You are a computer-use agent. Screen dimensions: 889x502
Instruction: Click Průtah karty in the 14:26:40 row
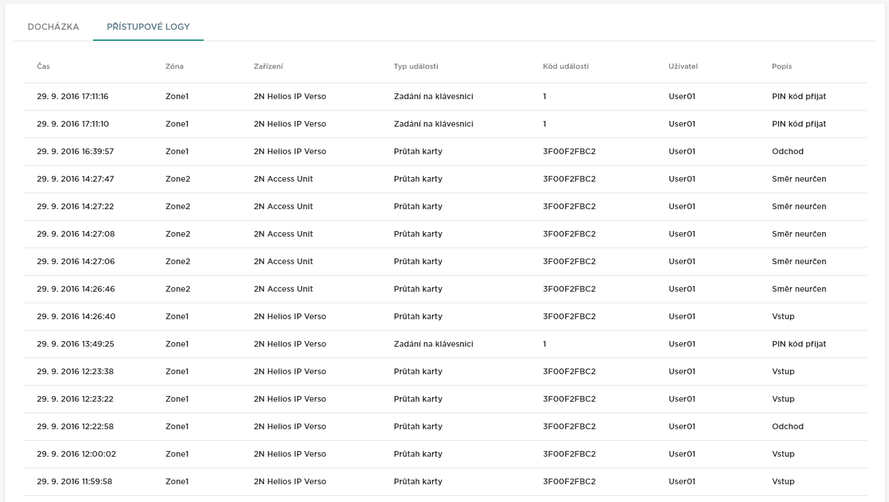click(x=418, y=316)
